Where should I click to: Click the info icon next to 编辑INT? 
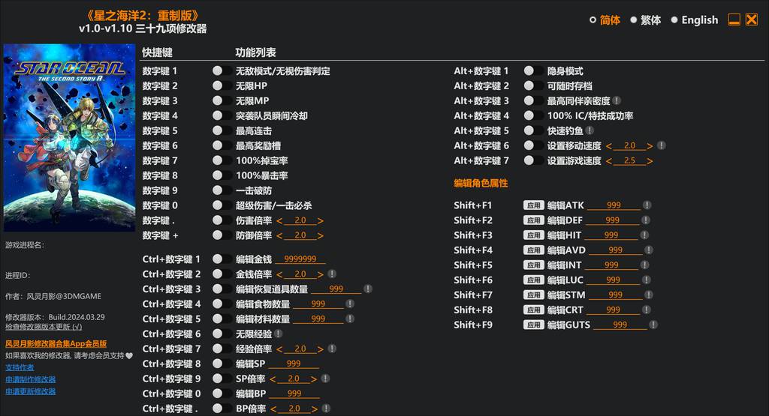tap(645, 265)
